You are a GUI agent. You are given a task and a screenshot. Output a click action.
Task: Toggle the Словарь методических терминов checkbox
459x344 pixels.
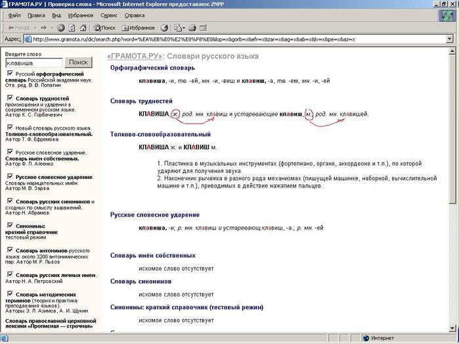point(10,293)
